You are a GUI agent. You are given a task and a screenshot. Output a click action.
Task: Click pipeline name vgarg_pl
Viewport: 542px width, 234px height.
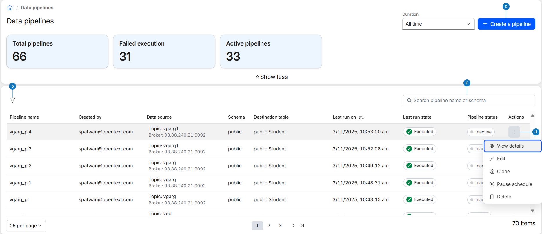point(19,200)
